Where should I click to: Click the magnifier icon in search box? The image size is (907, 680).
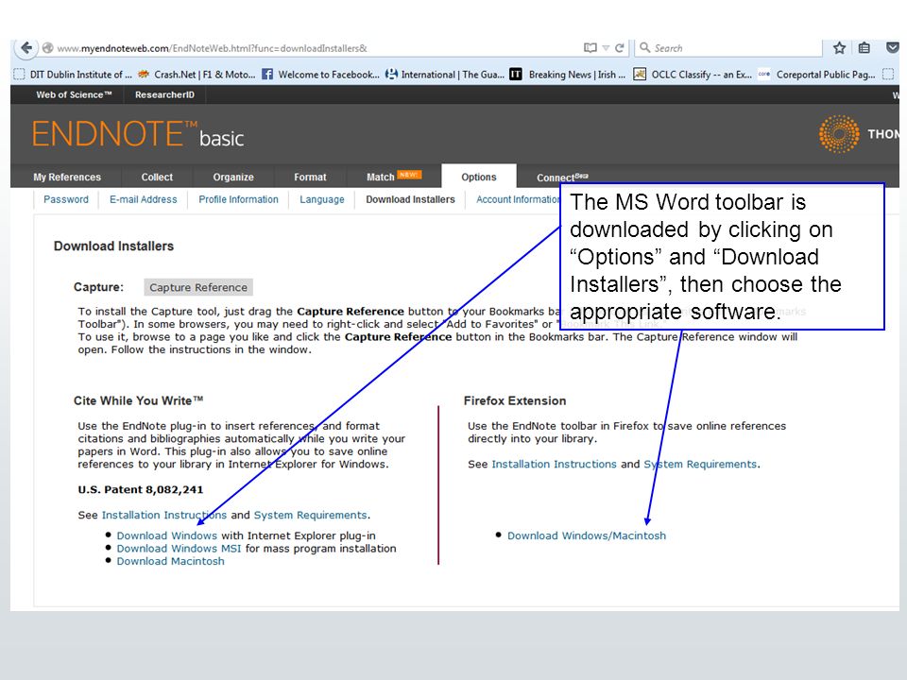pyautogui.click(x=644, y=47)
